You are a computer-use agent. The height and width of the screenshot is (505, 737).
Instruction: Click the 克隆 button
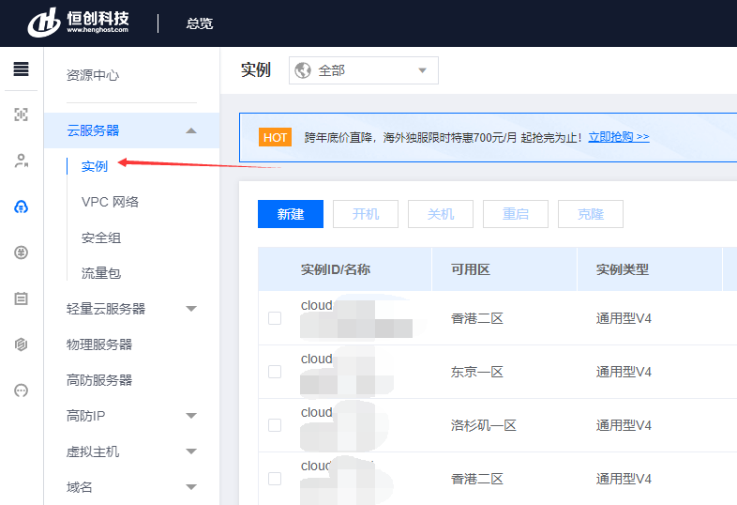click(x=591, y=214)
